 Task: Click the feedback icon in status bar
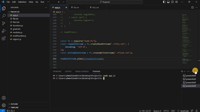click(x=192, y=111)
